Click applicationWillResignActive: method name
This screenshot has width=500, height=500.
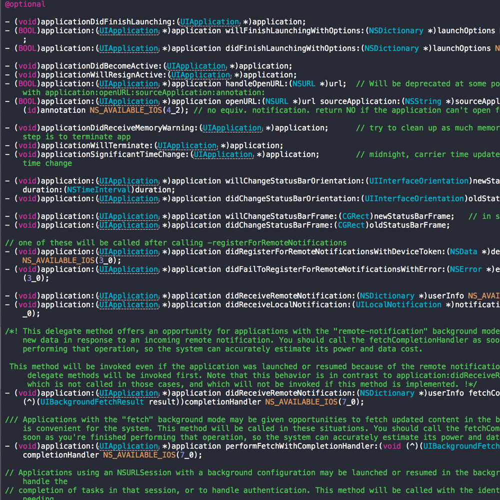(x=103, y=75)
